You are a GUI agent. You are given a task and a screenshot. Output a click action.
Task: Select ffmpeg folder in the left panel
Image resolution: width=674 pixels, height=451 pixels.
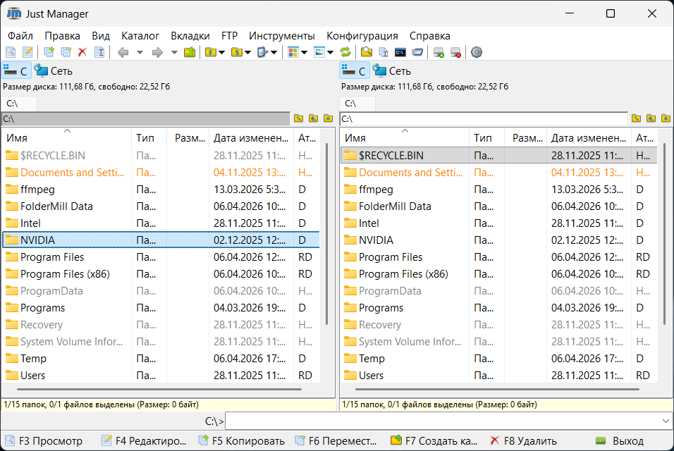coord(161,190)
